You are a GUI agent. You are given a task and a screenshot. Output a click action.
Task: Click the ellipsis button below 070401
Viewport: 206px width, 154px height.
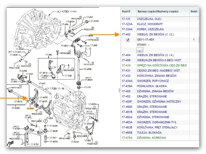click(x=140, y=50)
